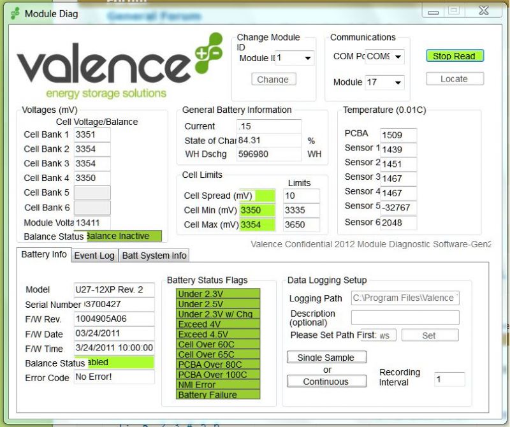Switch to the Event Log tab
Screen dimensions: 510x427
tap(94, 256)
